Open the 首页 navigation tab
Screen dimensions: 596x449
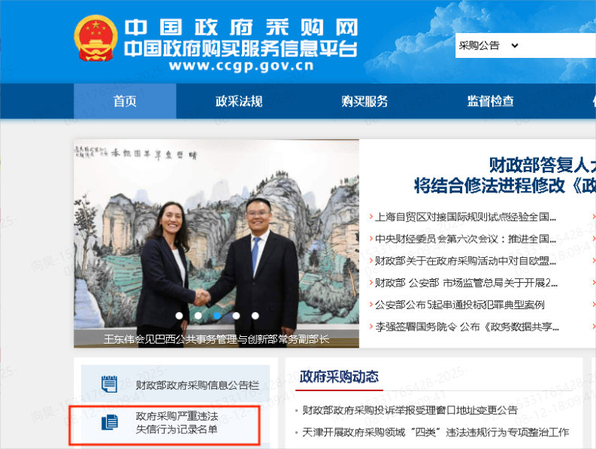pos(125,102)
